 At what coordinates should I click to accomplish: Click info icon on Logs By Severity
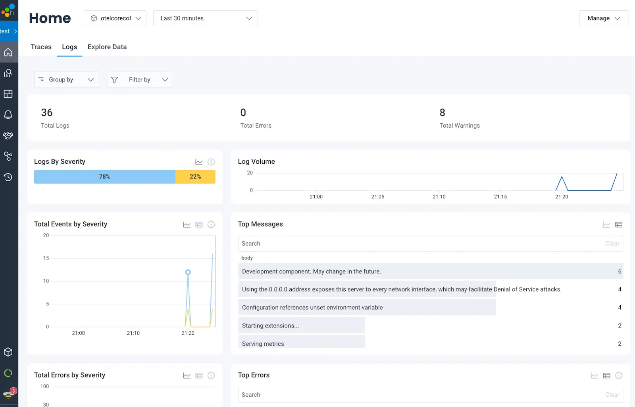coord(211,162)
